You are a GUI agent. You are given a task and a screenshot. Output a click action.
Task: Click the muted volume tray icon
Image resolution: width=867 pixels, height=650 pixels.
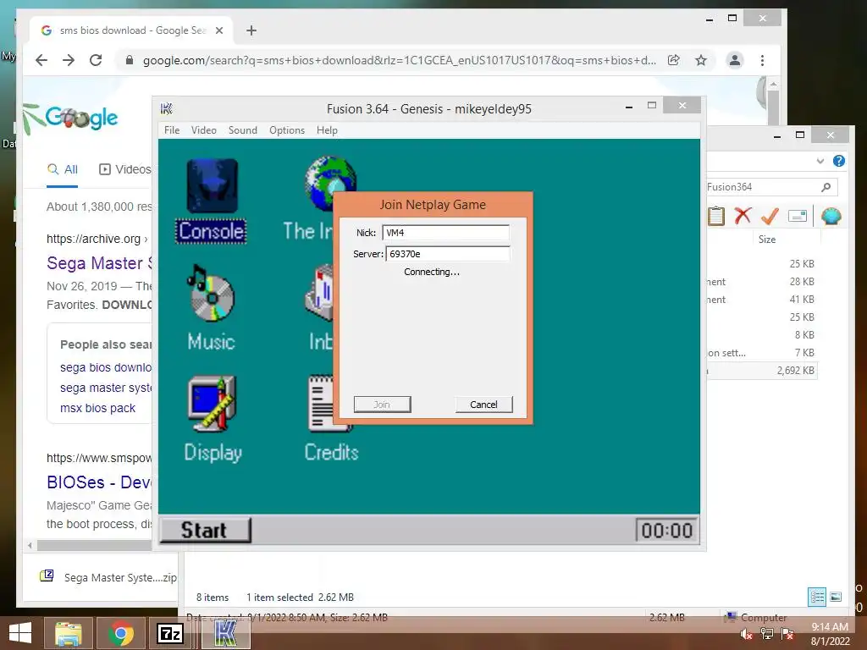point(746,634)
